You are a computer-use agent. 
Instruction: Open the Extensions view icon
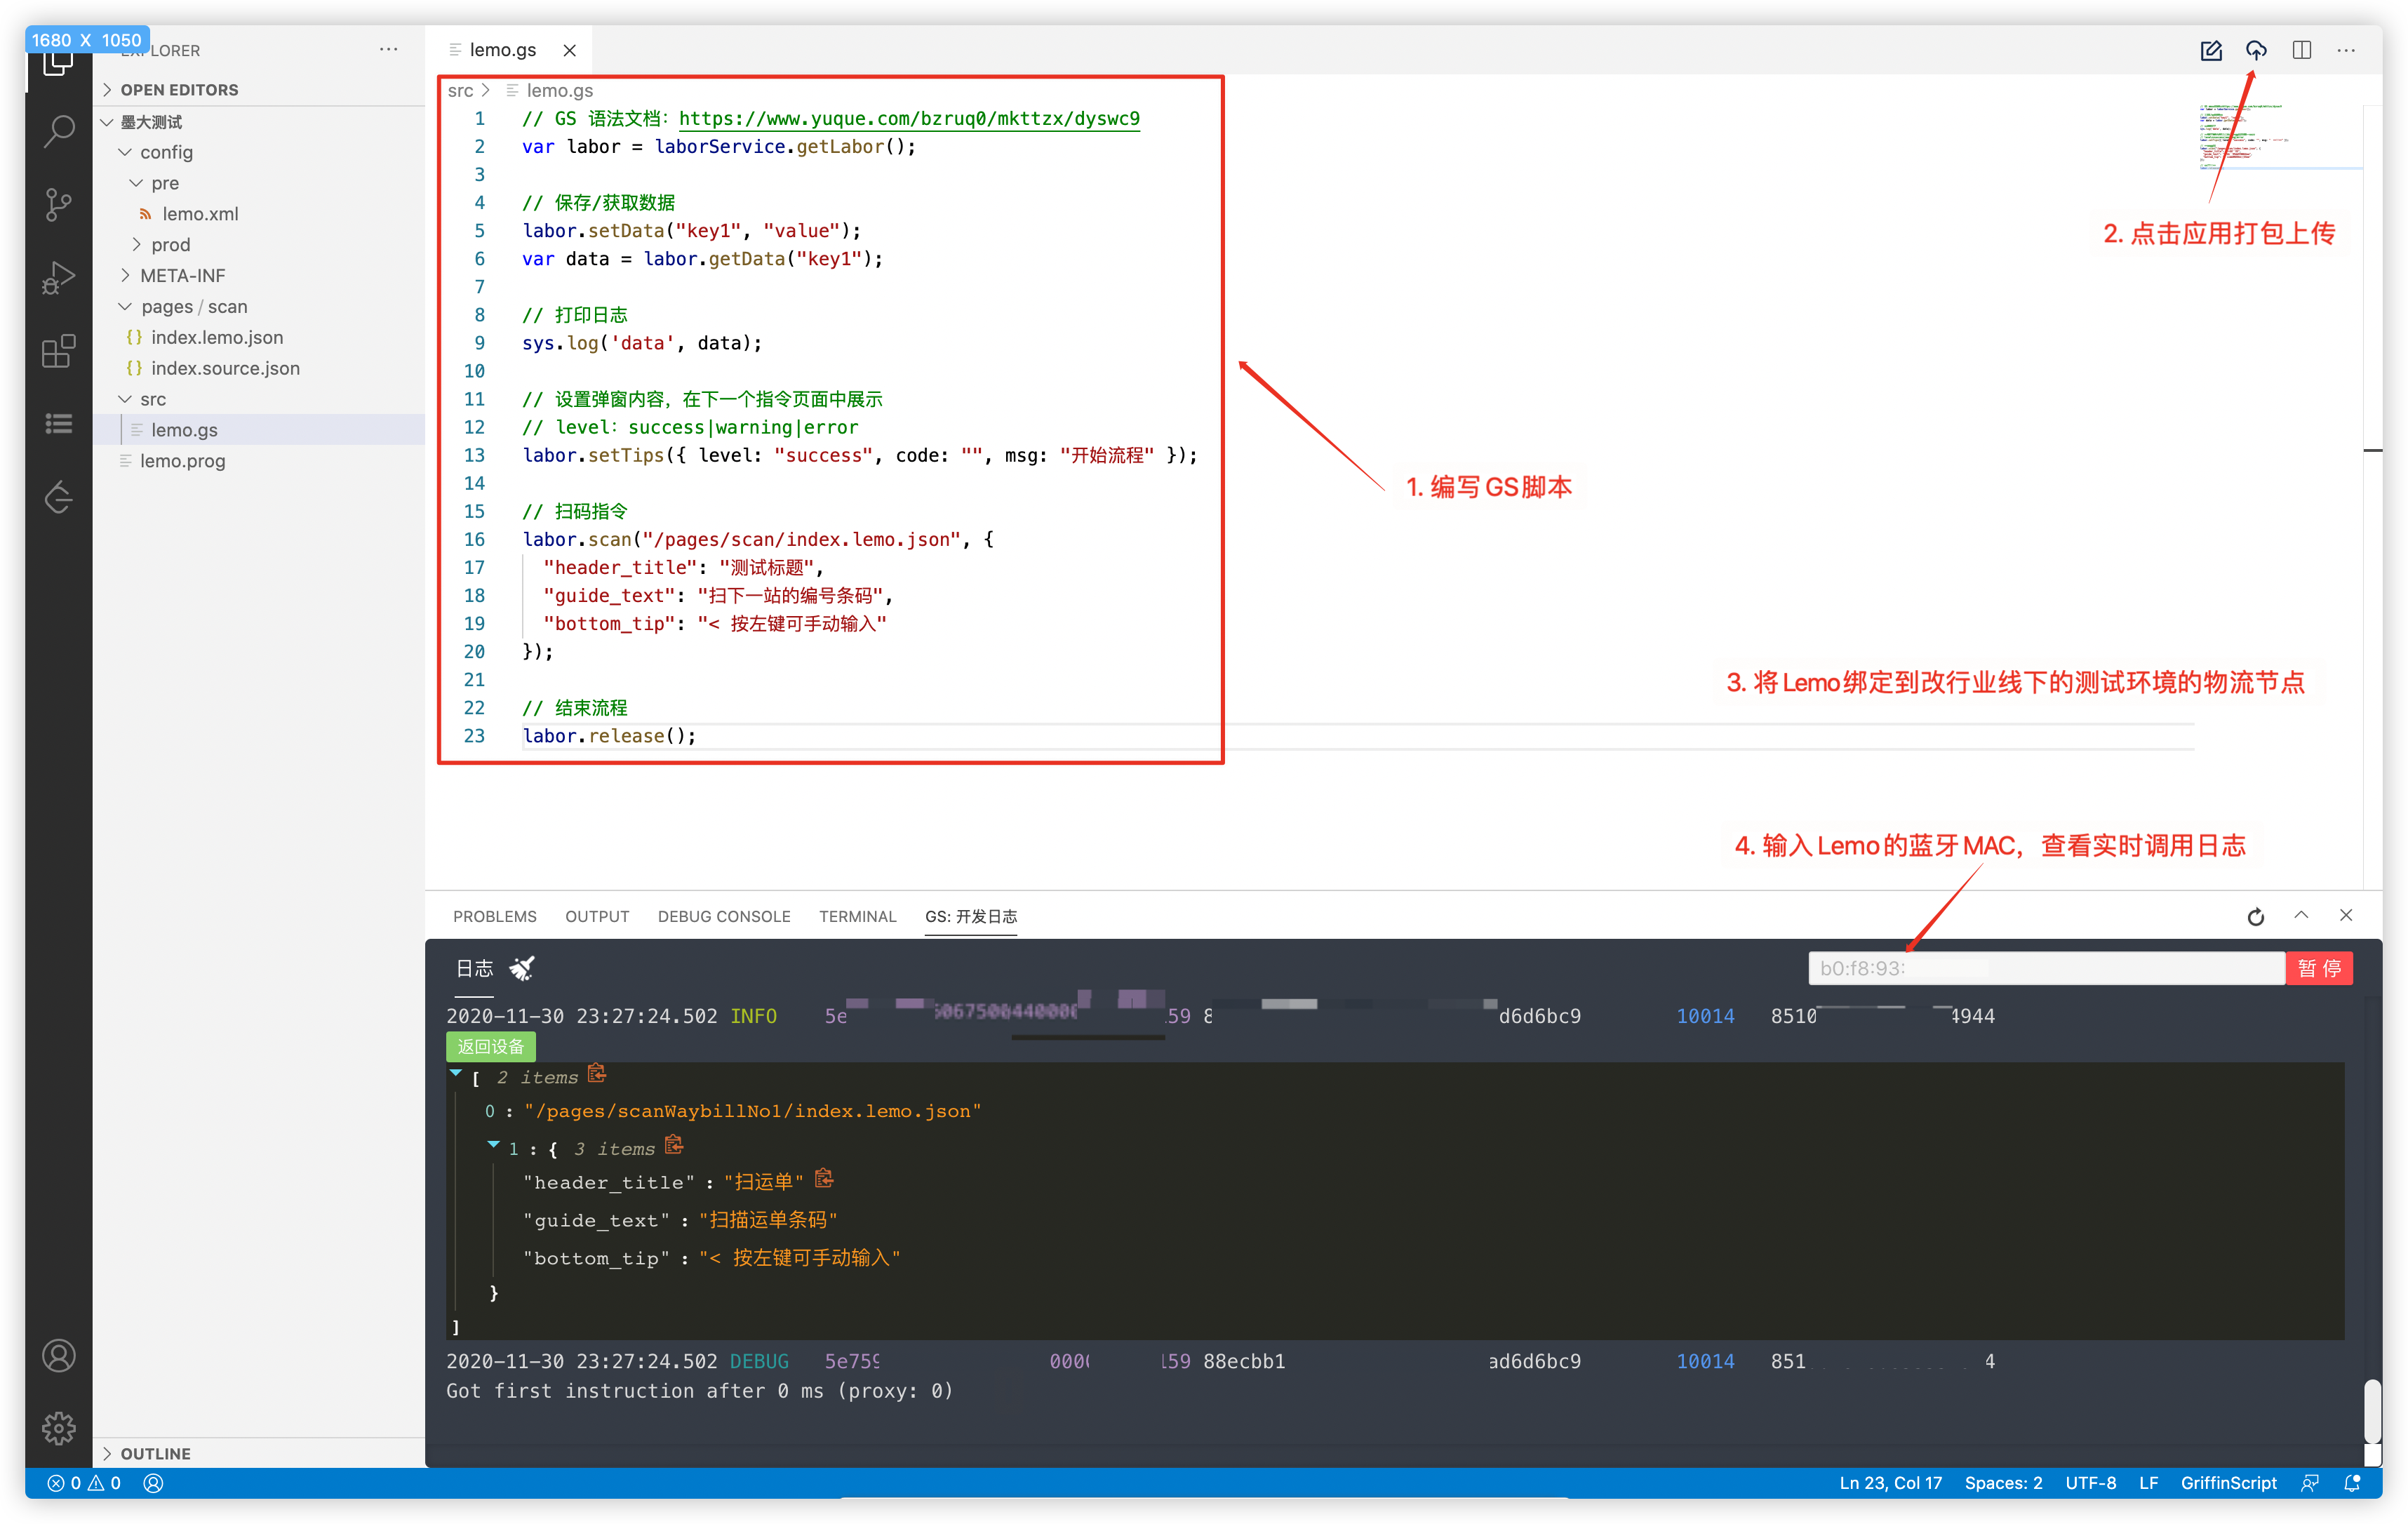pyautogui.click(x=59, y=351)
